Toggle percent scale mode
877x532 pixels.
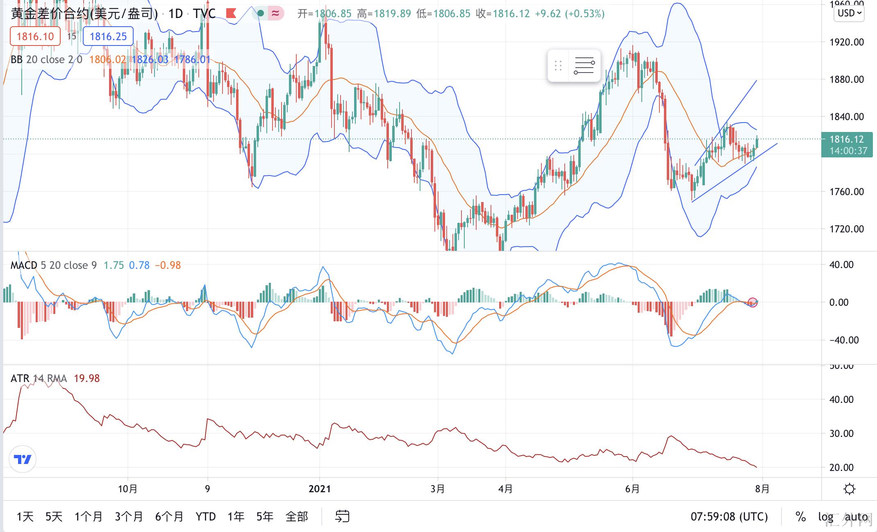[x=800, y=516]
